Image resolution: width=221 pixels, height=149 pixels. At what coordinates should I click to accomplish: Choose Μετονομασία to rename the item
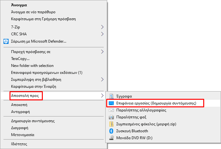(x=23, y=135)
